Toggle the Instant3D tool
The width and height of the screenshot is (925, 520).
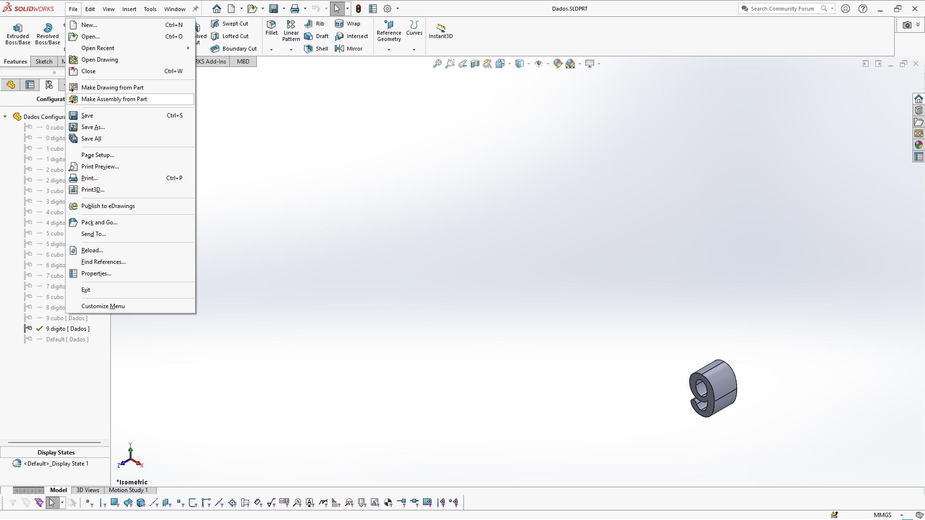coord(440,30)
